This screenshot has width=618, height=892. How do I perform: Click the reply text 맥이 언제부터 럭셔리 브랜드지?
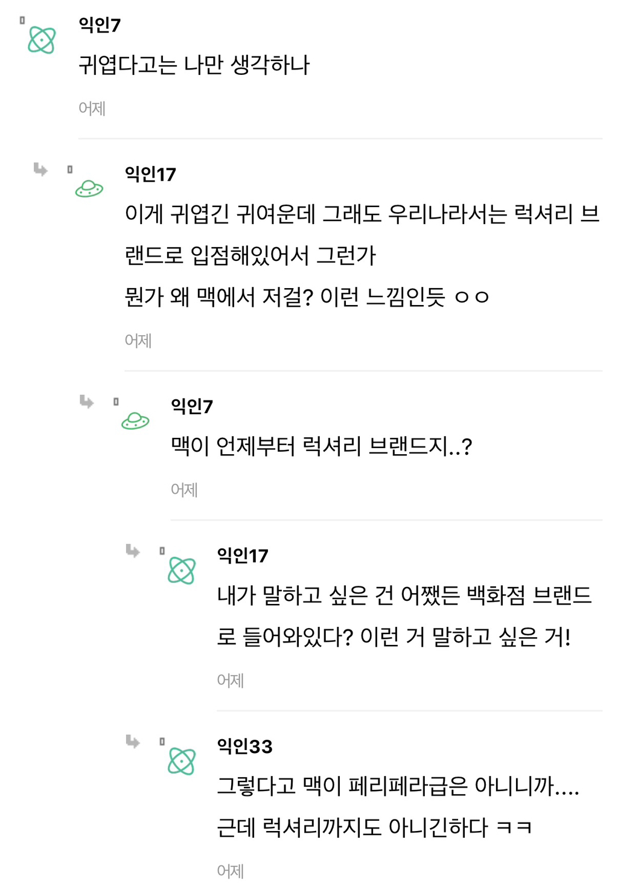321,447
